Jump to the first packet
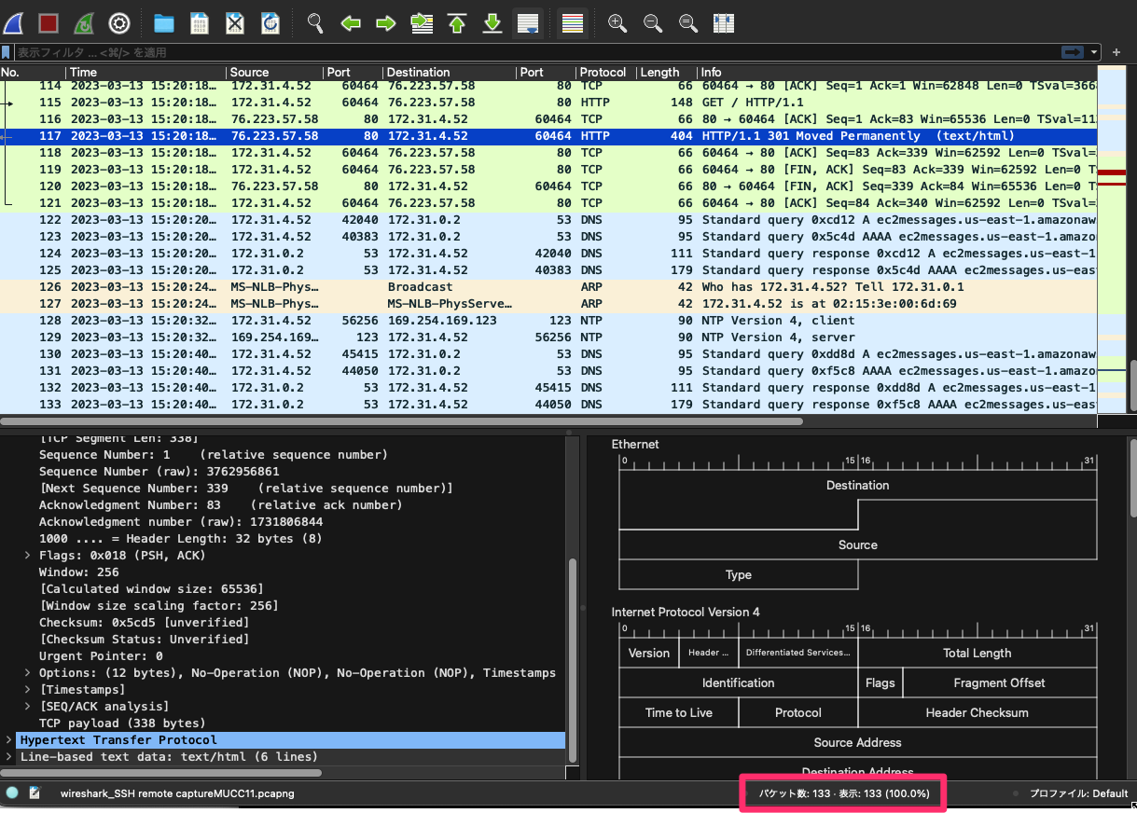 457,23
